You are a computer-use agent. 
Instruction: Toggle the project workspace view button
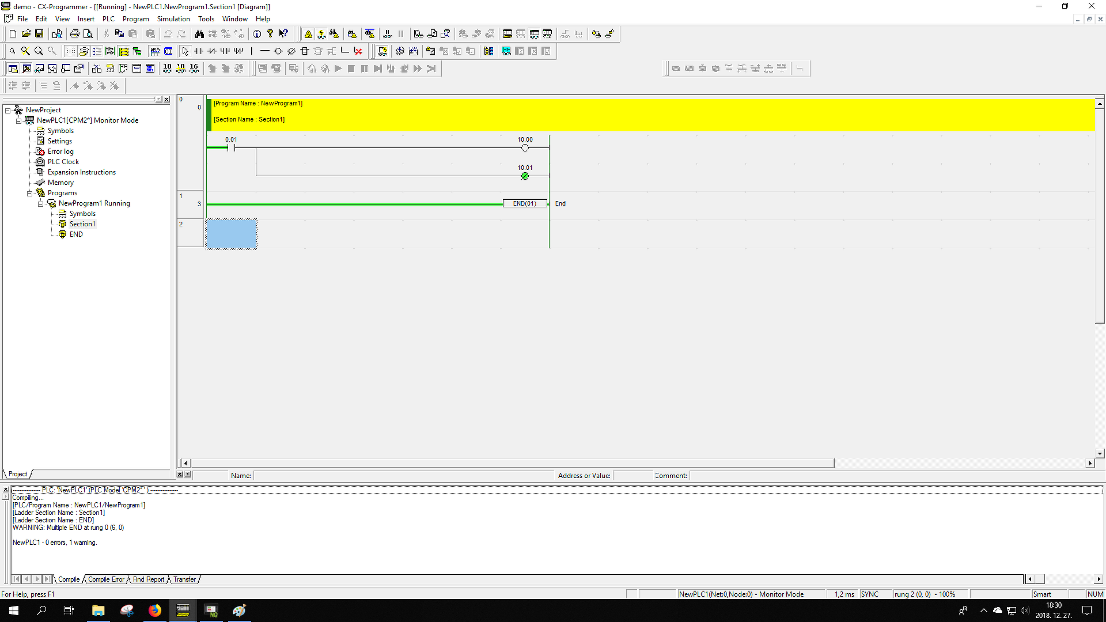[x=13, y=69]
